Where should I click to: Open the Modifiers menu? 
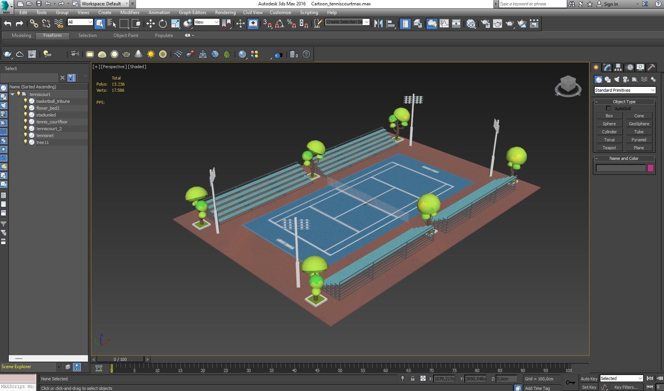130,12
